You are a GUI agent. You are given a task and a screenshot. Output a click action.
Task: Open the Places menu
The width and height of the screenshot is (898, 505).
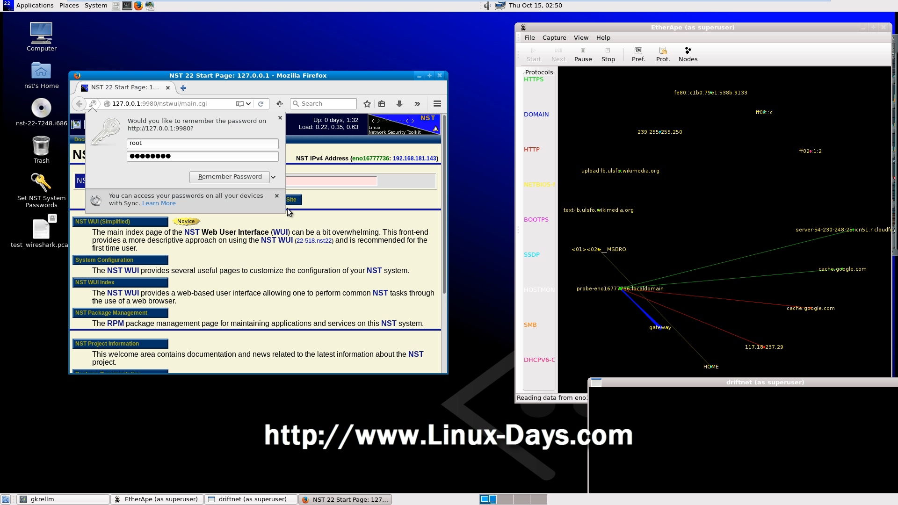click(x=69, y=6)
